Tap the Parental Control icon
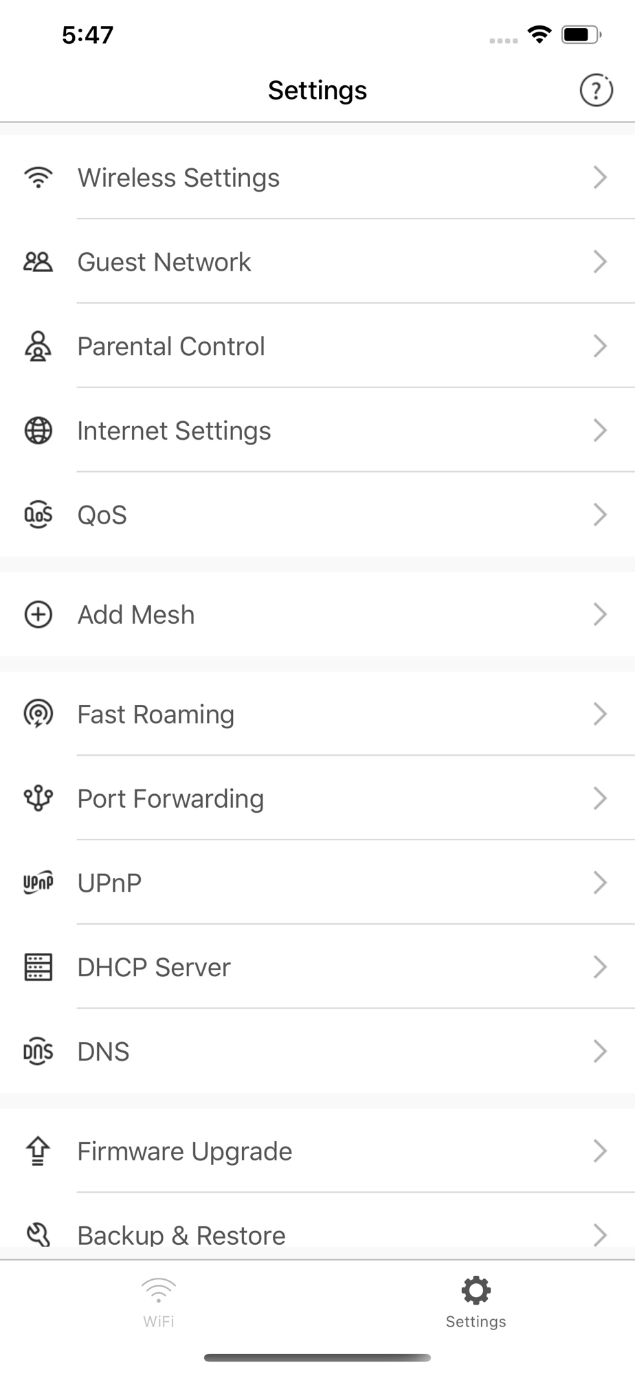635x1374 pixels. (x=38, y=346)
